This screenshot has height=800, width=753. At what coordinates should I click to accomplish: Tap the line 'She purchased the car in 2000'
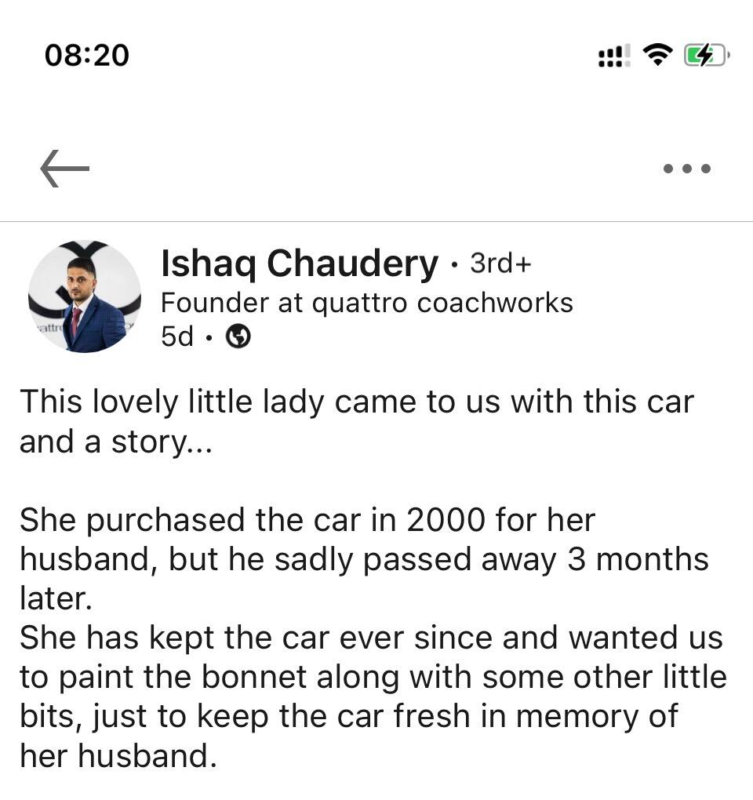point(252,521)
